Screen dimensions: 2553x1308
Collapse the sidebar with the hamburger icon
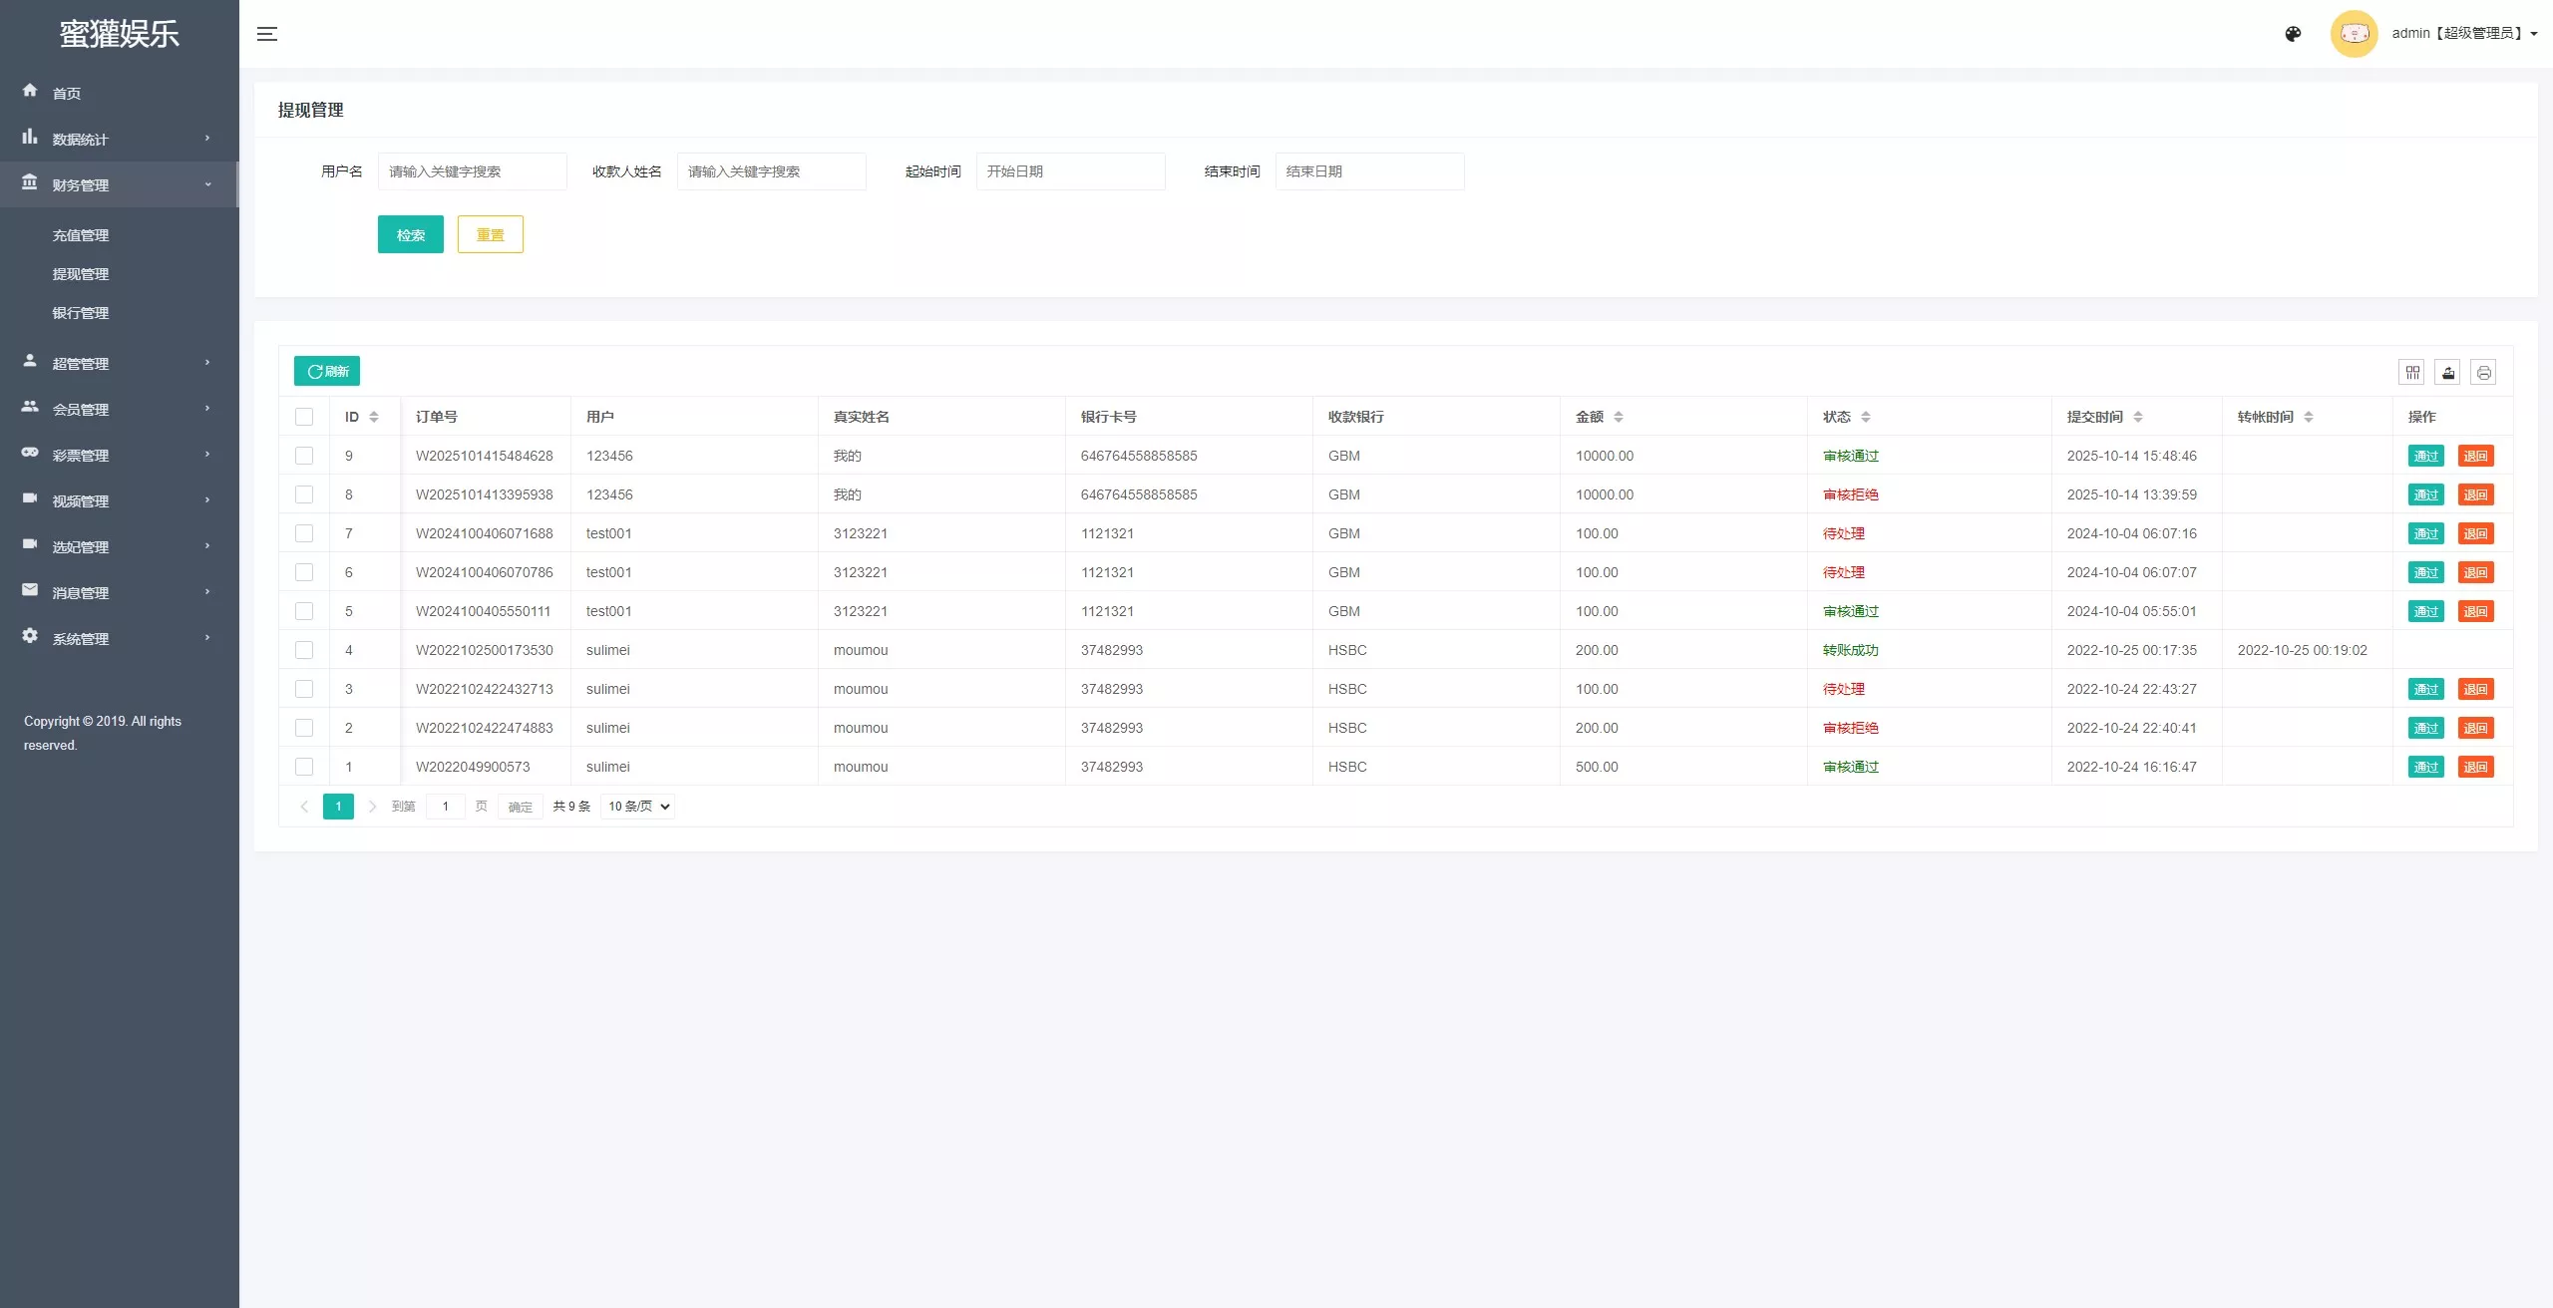(267, 34)
